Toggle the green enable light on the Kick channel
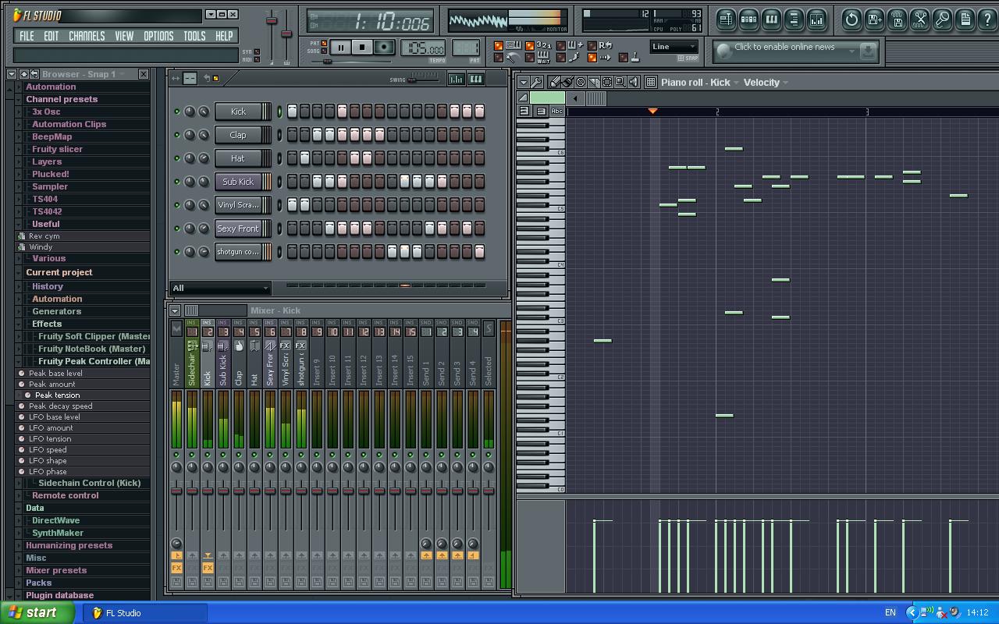Image resolution: width=999 pixels, height=624 pixels. point(178,112)
